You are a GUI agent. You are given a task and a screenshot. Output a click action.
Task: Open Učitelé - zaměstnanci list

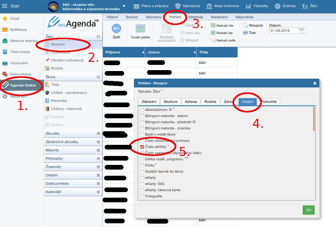coord(69,93)
